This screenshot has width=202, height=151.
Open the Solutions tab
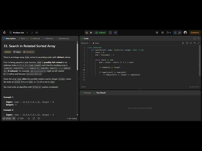pos(48,38)
